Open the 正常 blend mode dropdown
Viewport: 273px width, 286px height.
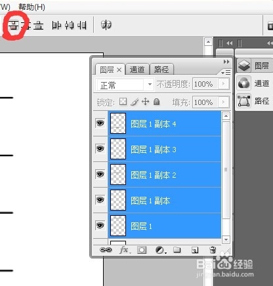tap(125, 85)
